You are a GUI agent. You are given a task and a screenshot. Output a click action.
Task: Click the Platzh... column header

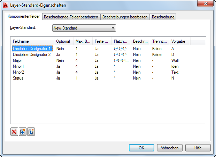coord(121,41)
